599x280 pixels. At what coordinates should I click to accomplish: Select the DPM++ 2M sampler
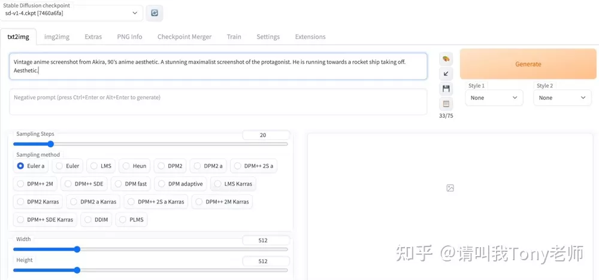[35, 184]
